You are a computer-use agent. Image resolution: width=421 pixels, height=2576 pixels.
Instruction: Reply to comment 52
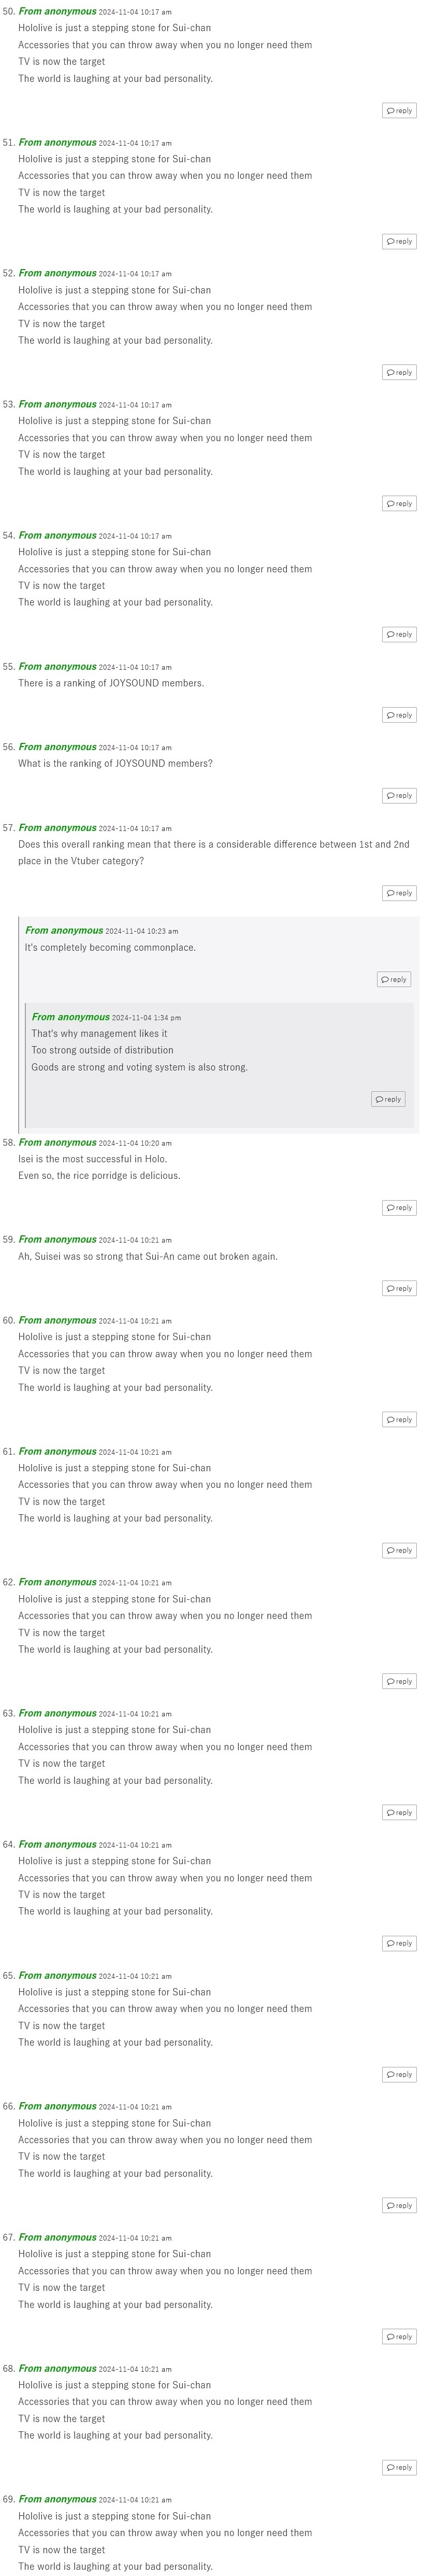point(399,372)
